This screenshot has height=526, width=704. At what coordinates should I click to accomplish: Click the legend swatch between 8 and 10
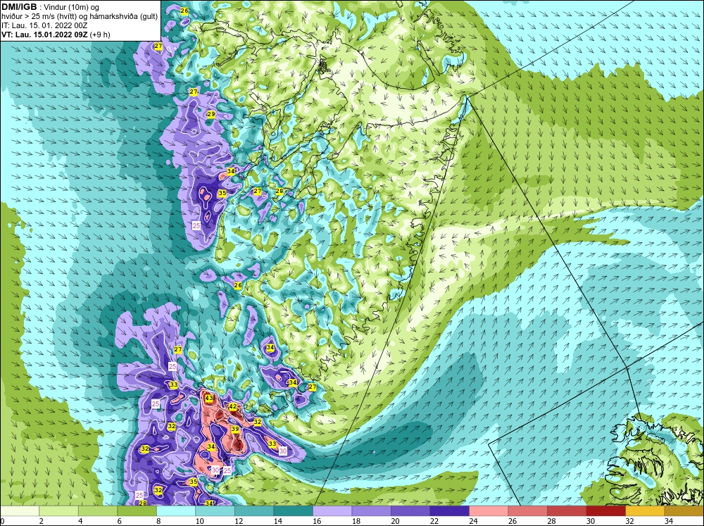click(176, 511)
